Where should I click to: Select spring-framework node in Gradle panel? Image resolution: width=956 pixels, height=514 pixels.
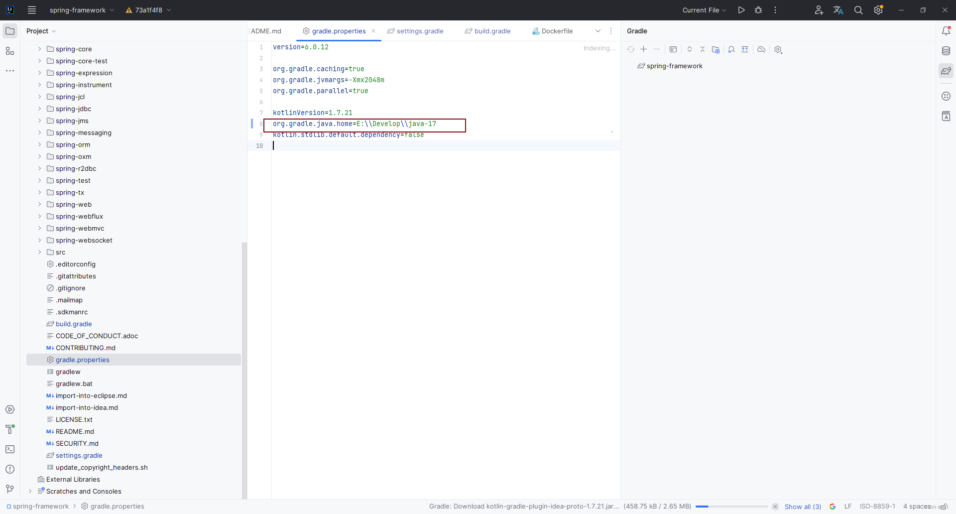670,66
